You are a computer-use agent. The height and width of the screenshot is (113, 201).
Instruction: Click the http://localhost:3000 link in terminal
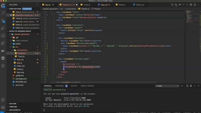[x=75, y=98]
